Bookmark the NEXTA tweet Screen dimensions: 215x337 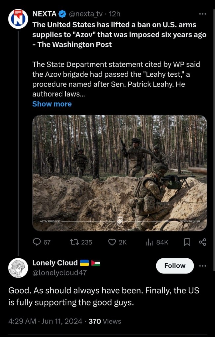pyautogui.click(x=187, y=242)
